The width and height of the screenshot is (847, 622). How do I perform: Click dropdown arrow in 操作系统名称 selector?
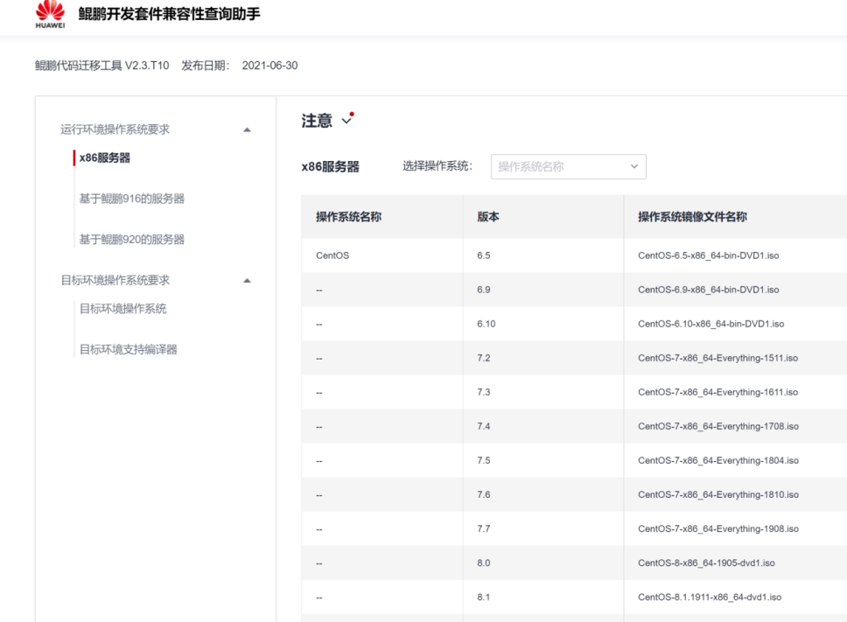633,167
